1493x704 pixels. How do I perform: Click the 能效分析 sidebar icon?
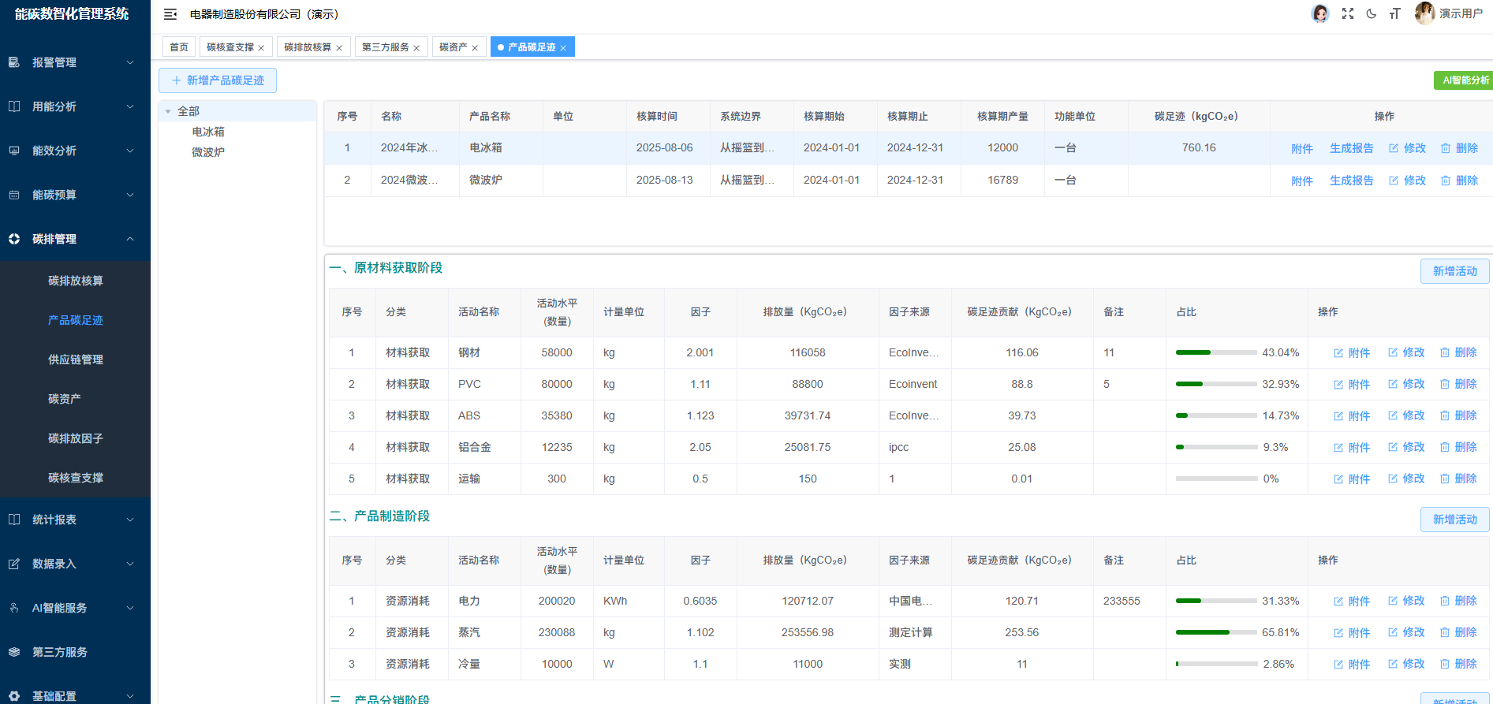[14, 151]
